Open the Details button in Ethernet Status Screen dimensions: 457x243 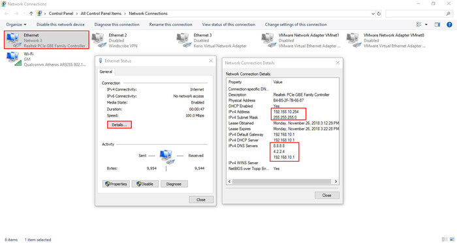point(119,125)
